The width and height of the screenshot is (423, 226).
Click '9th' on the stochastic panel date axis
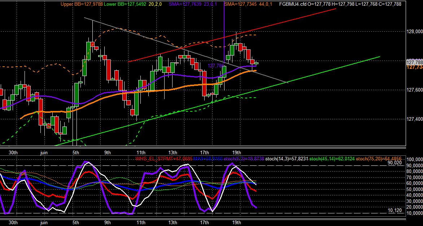tap(107, 222)
